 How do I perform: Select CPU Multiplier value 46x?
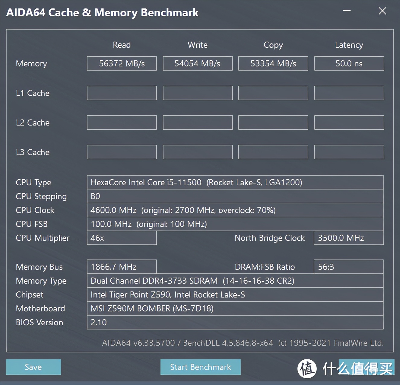coord(122,238)
